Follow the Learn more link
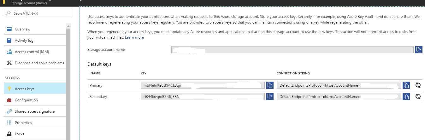Image resolution: width=425 pixels, height=140 pixels. pos(134,37)
